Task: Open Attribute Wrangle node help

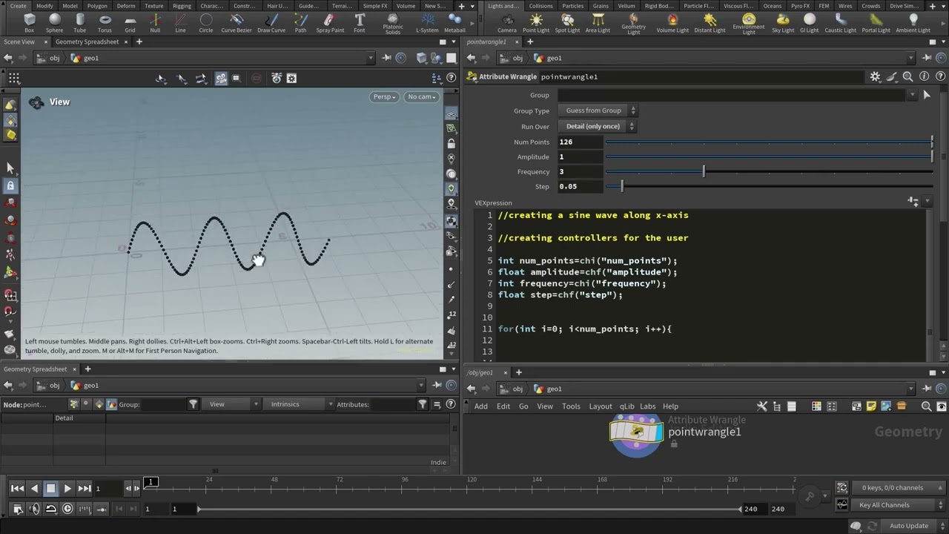Action: (940, 76)
